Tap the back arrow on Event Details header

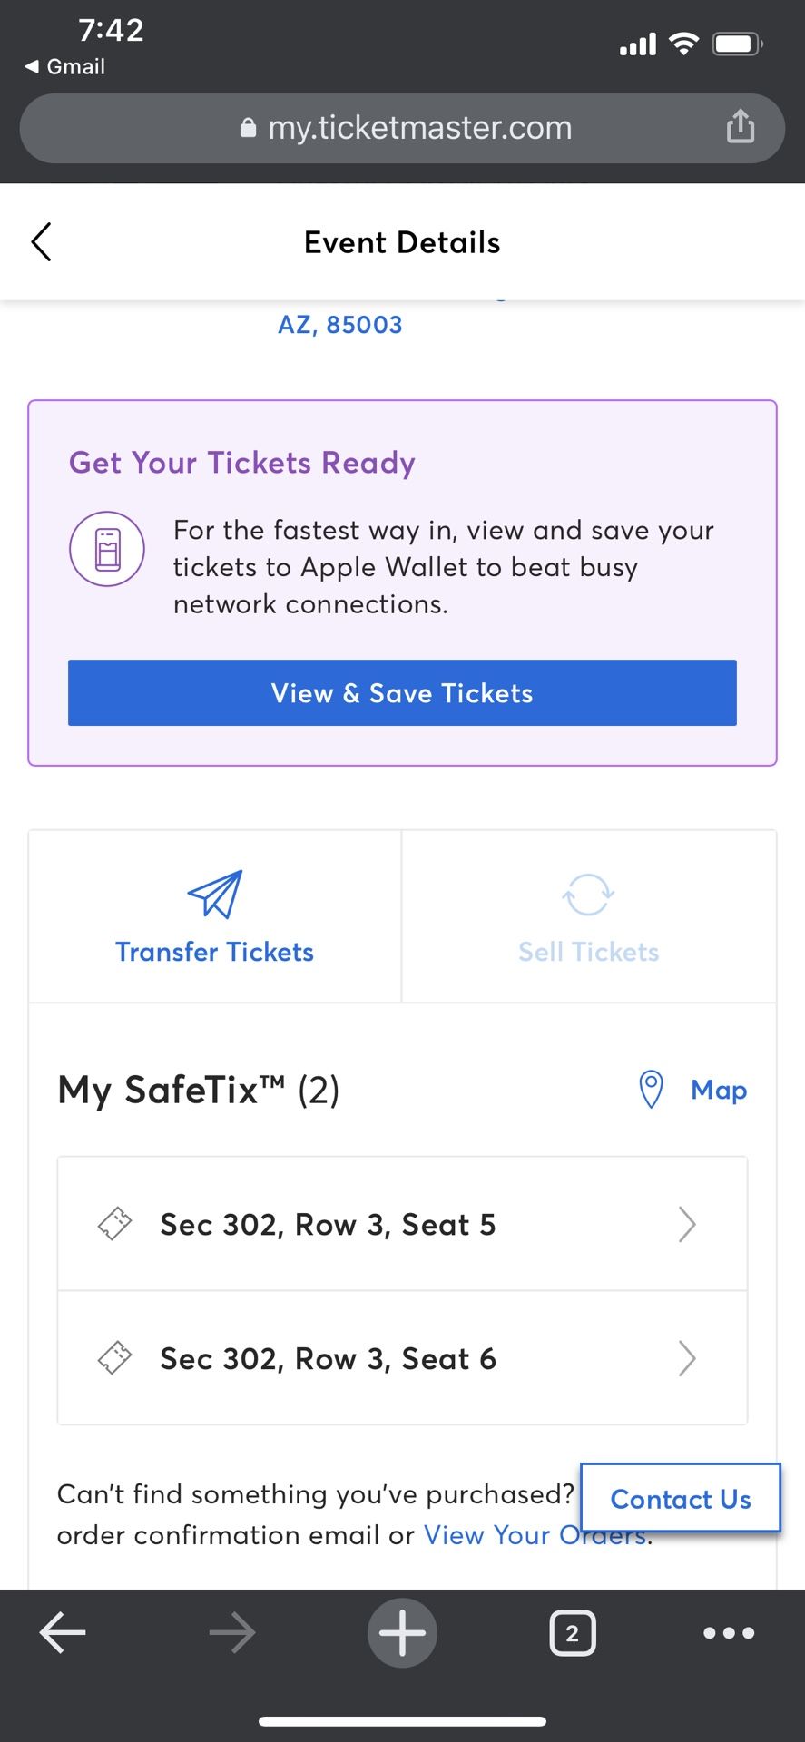41,242
